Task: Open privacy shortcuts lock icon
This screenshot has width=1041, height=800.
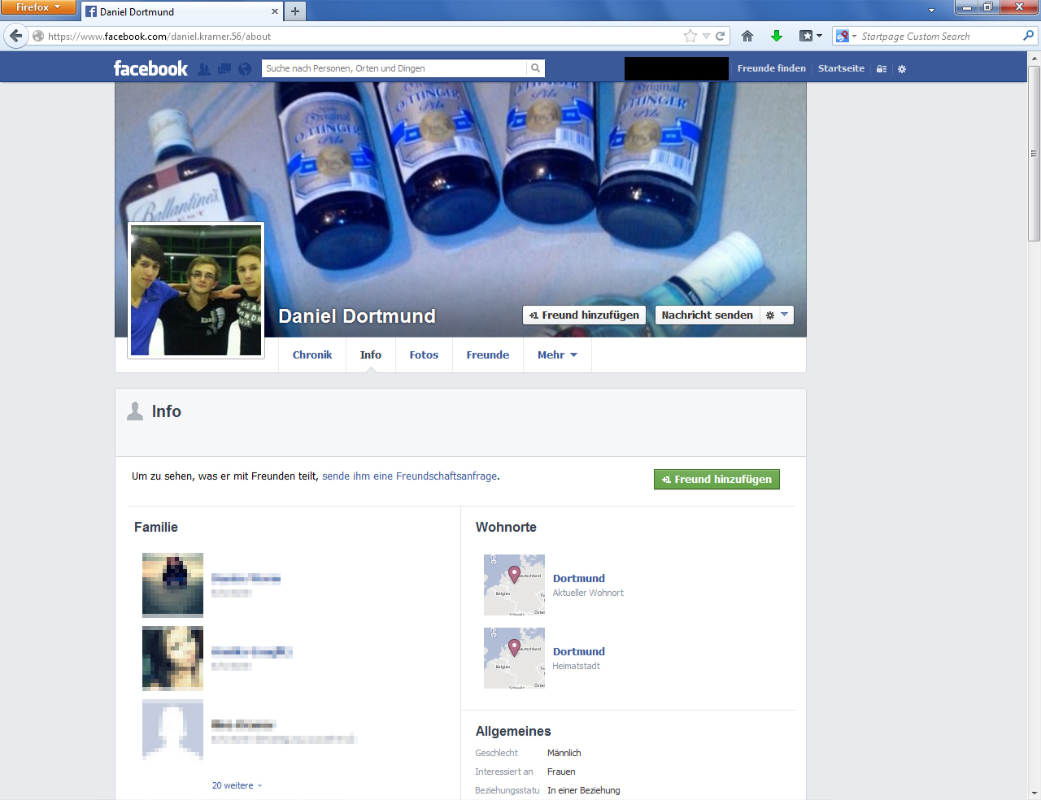Action: pyautogui.click(x=881, y=69)
